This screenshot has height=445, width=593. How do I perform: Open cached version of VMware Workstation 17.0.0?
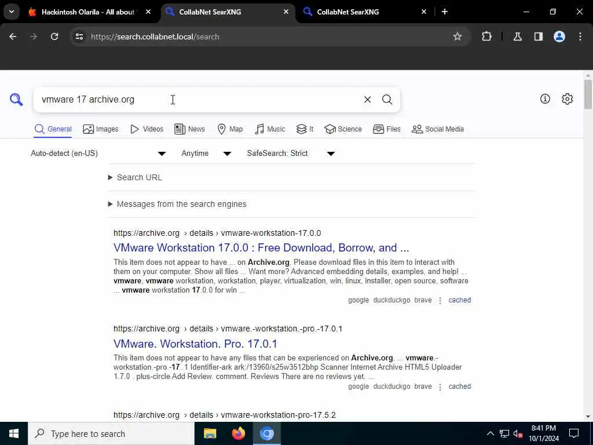click(459, 300)
